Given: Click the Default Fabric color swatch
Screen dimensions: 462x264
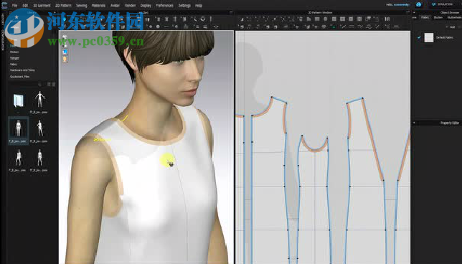Looking at the screenshot, I should 429,37.
